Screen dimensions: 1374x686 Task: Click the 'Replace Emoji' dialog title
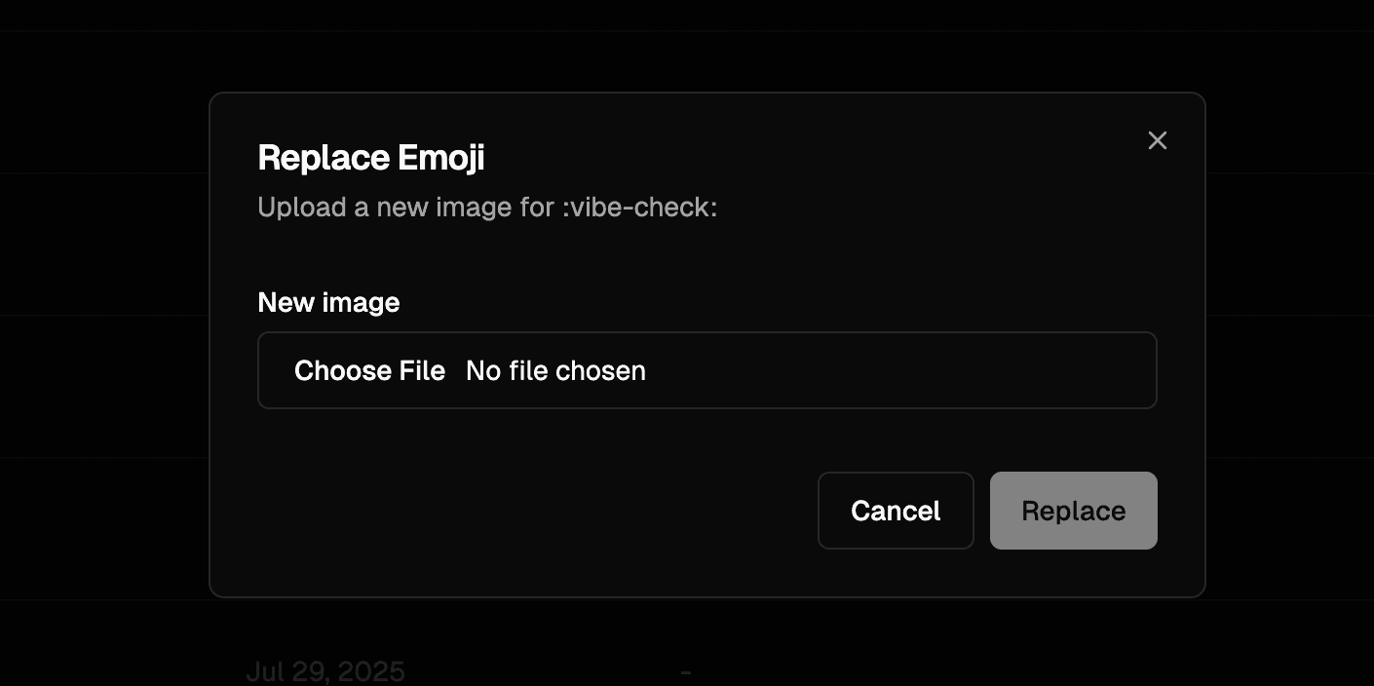pos(370,158)
